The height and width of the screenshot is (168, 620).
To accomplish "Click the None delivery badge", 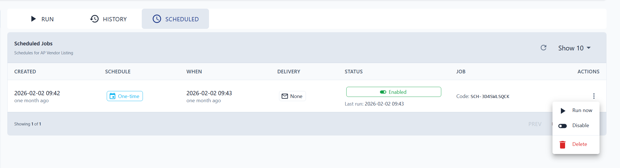I will click(x=292, y=96).
